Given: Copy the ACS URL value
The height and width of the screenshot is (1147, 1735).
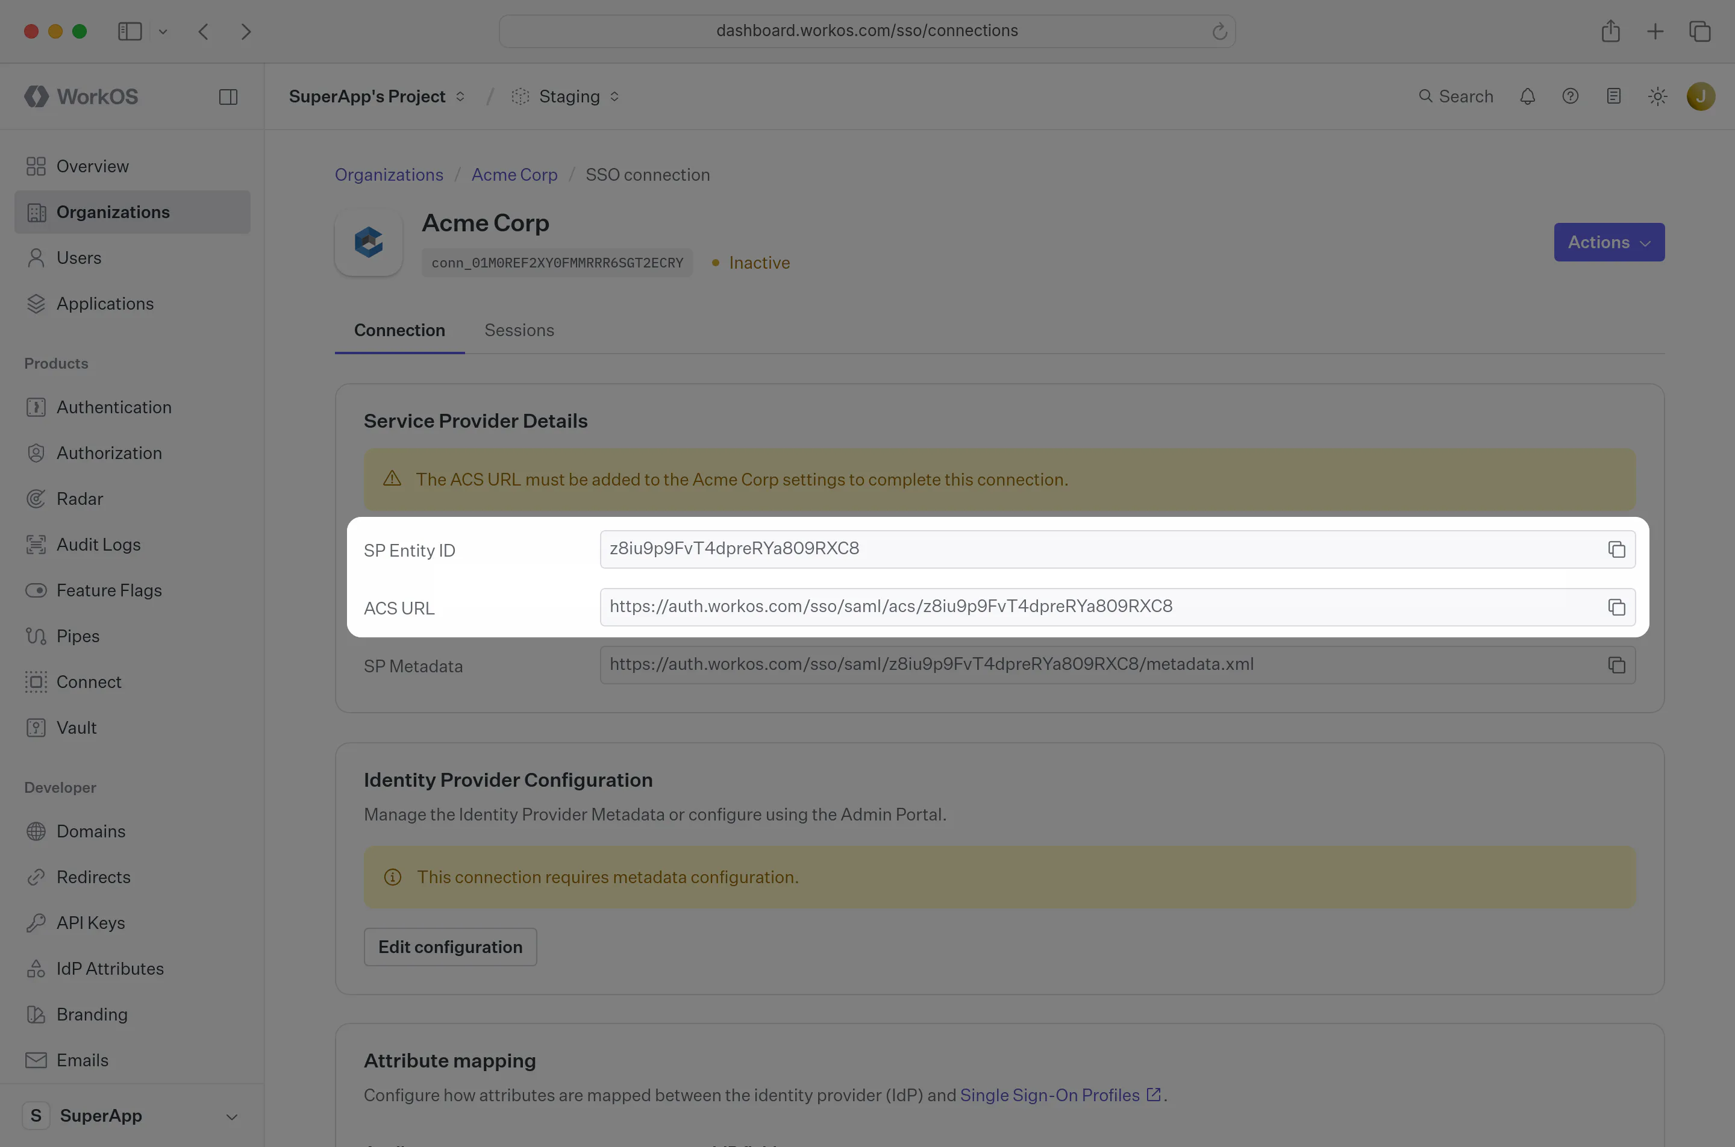Looking at the screenshot, I should tap(1616, 607).
